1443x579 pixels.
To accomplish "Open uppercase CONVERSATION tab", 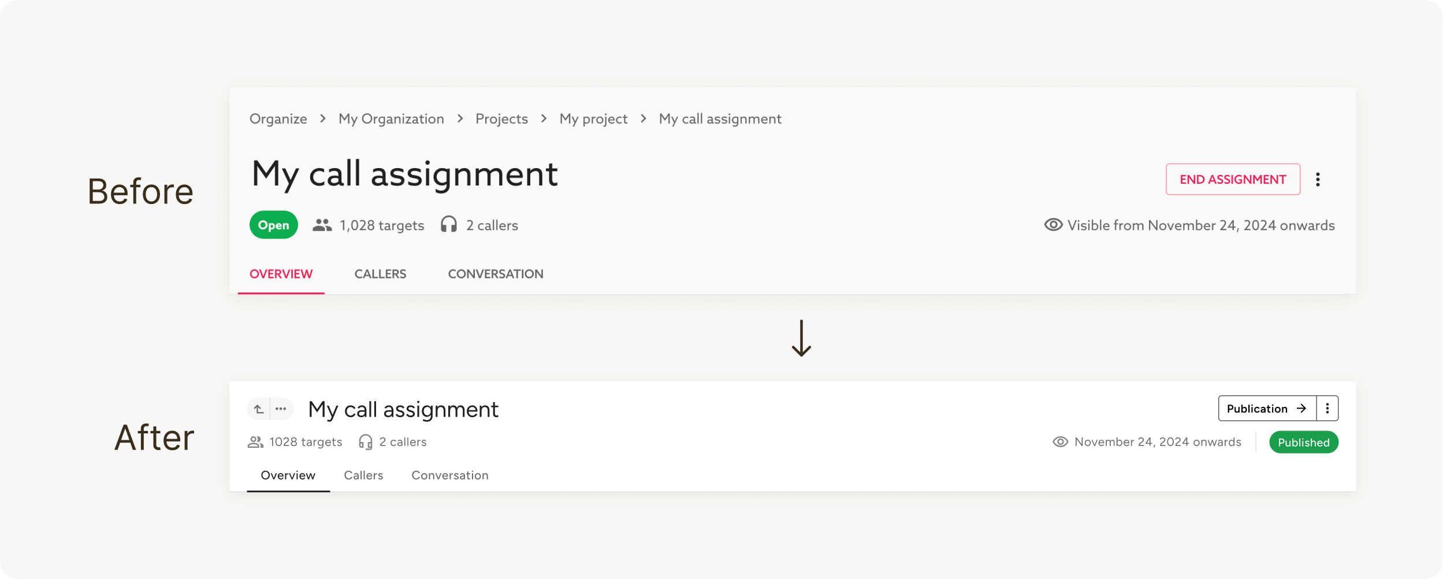I will click(x=496, y=274).
